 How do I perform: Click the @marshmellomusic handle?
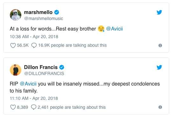tap(44, 18)
